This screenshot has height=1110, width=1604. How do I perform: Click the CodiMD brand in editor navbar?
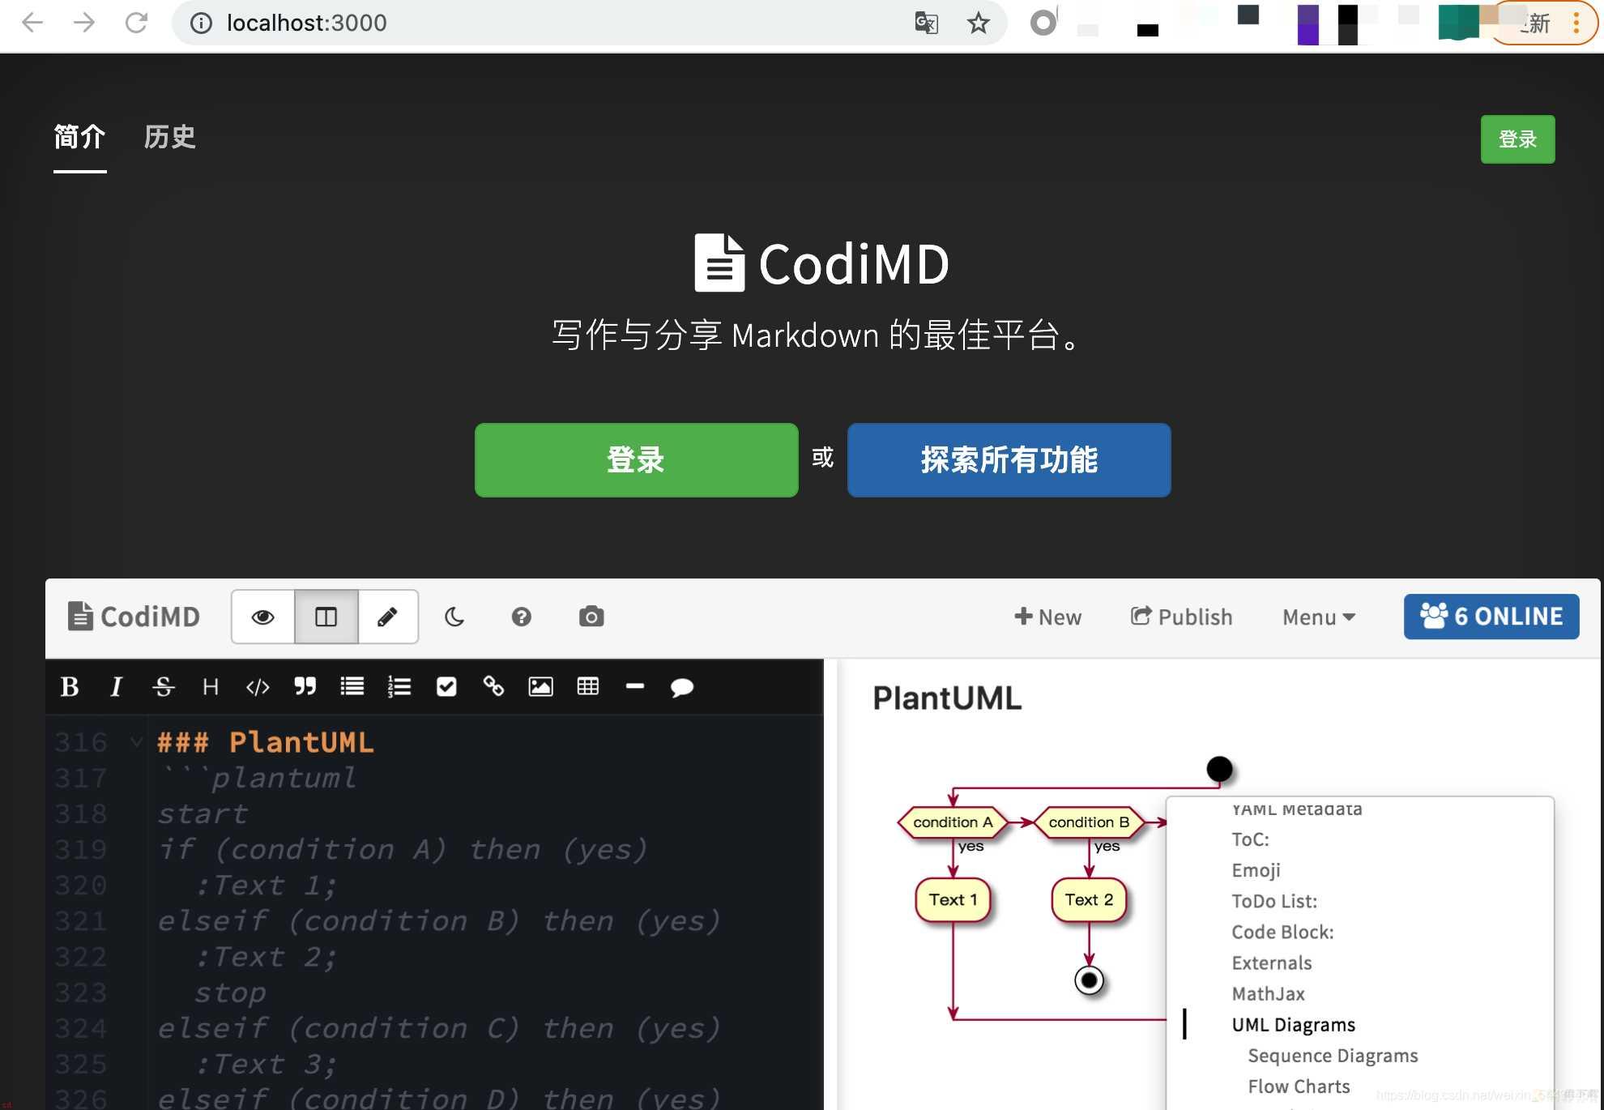pos(134,617)
